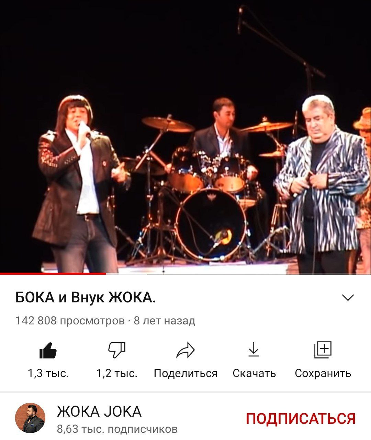Open the ЖОКА JOKA channel avatar
371x440 pixels.
coord(30,418)
